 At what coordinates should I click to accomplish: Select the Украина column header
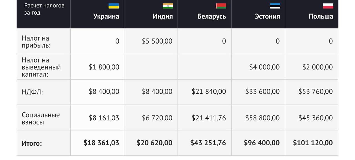point(106,16)
